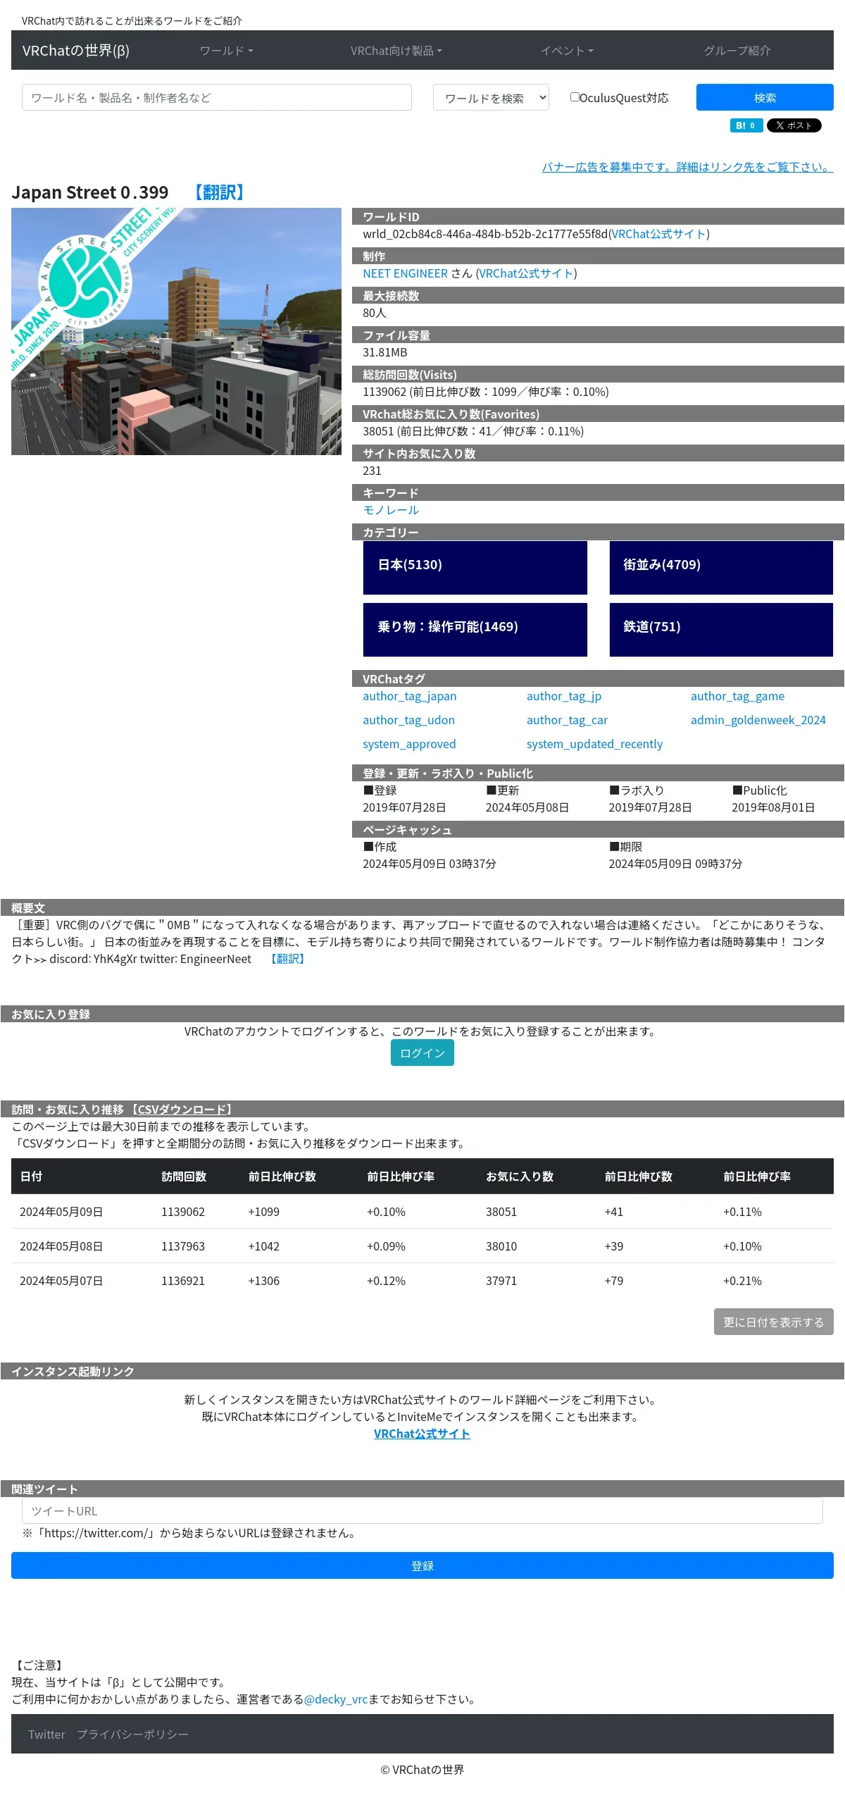845x1800 pixels.
Task: Click 翻訳 link after the description
Action: [x=287, y=959]
